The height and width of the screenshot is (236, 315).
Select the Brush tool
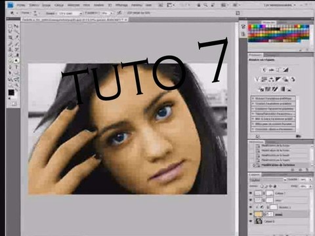[16, 43]
